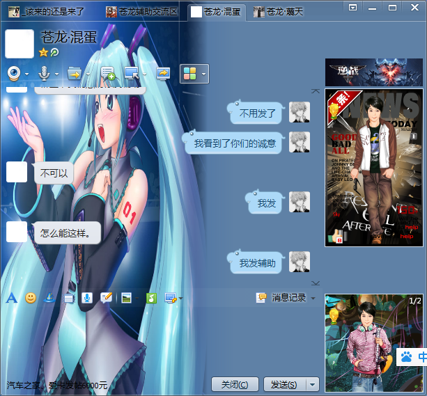427x396 pixels.
Task: Click the Baidu paw input method icon
Action: click(406, 356)
